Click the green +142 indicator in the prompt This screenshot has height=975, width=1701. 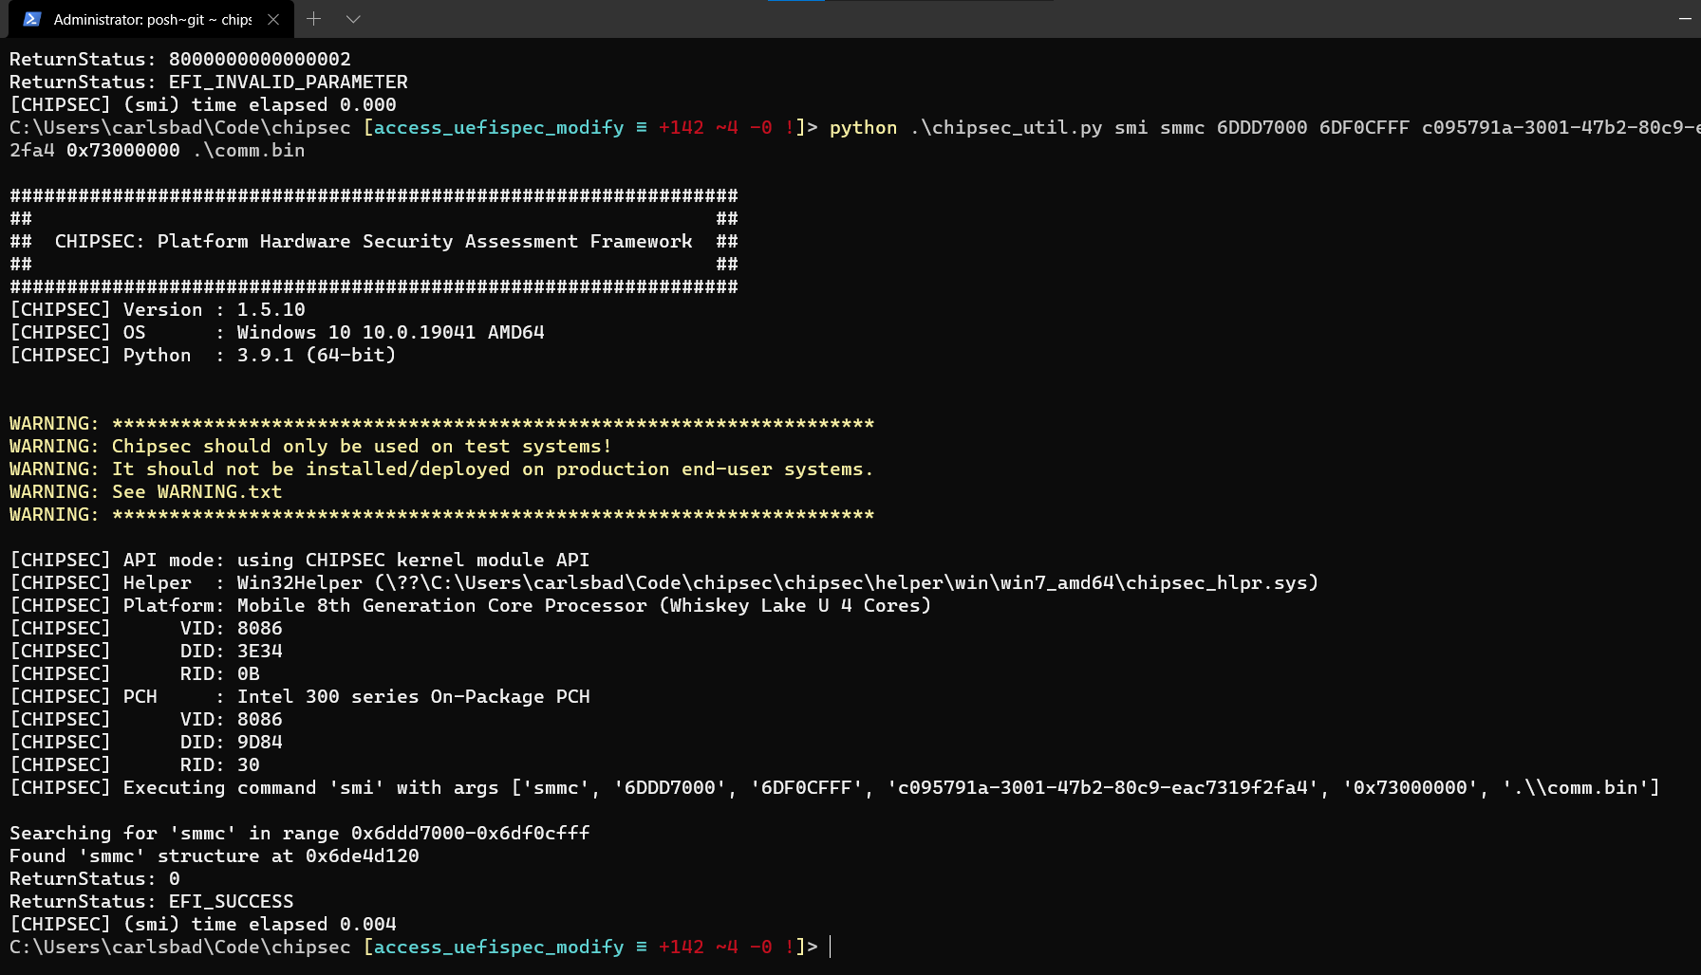coord(681,127)
